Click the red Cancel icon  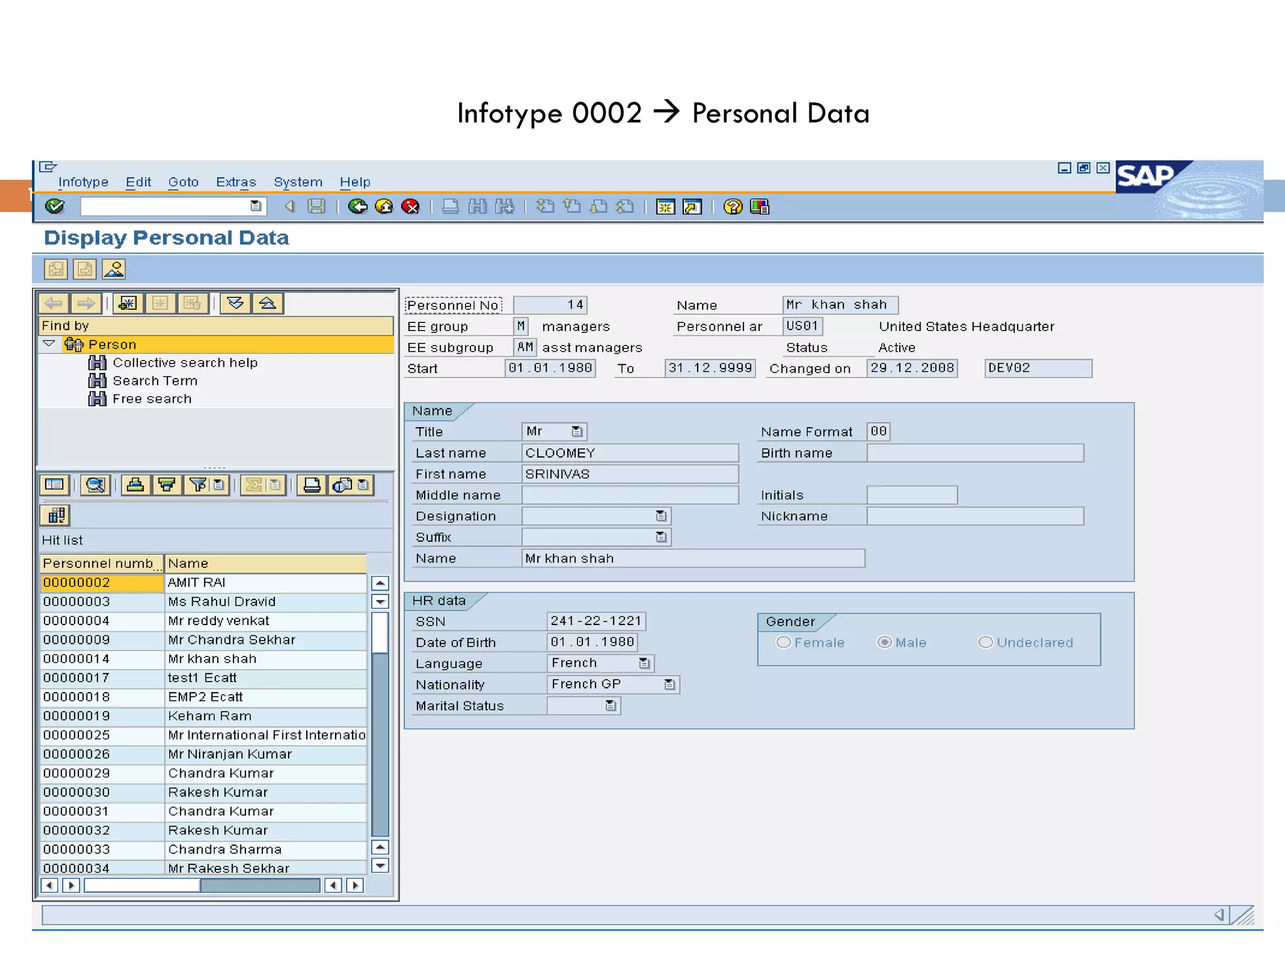pos(410,206)
